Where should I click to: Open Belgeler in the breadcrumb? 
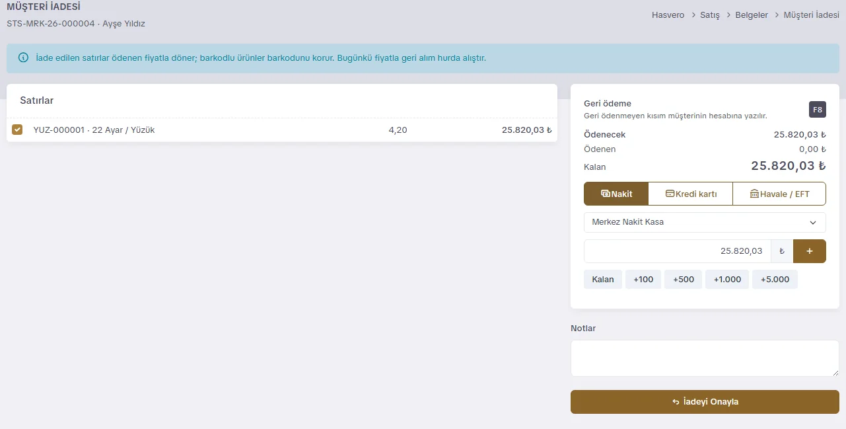coord(752,15)
